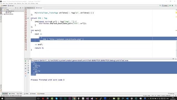Toggle soft-wrap in Run console
This screenshot has height=100, width=177.
tap(28, 66)
